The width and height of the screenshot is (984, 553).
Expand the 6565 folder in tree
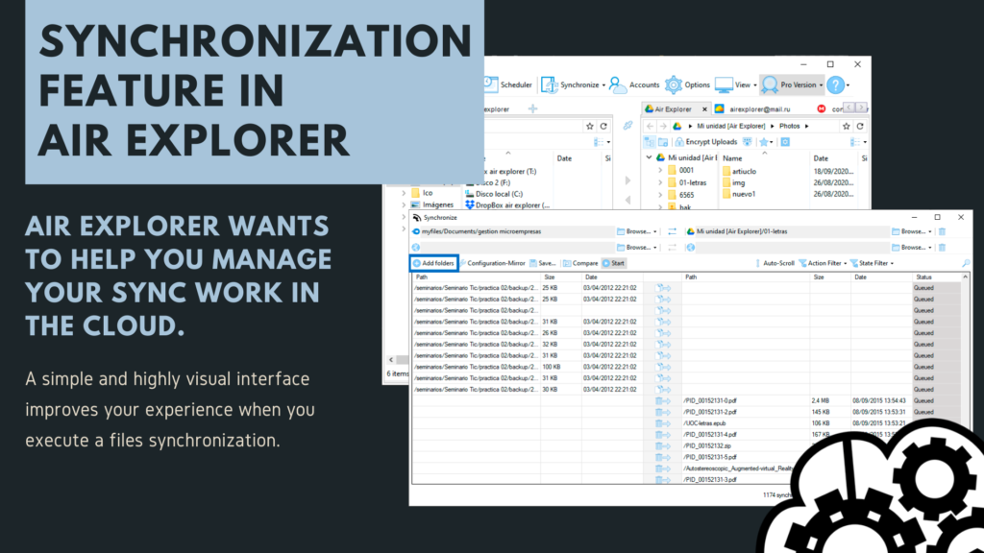point(660,195)
